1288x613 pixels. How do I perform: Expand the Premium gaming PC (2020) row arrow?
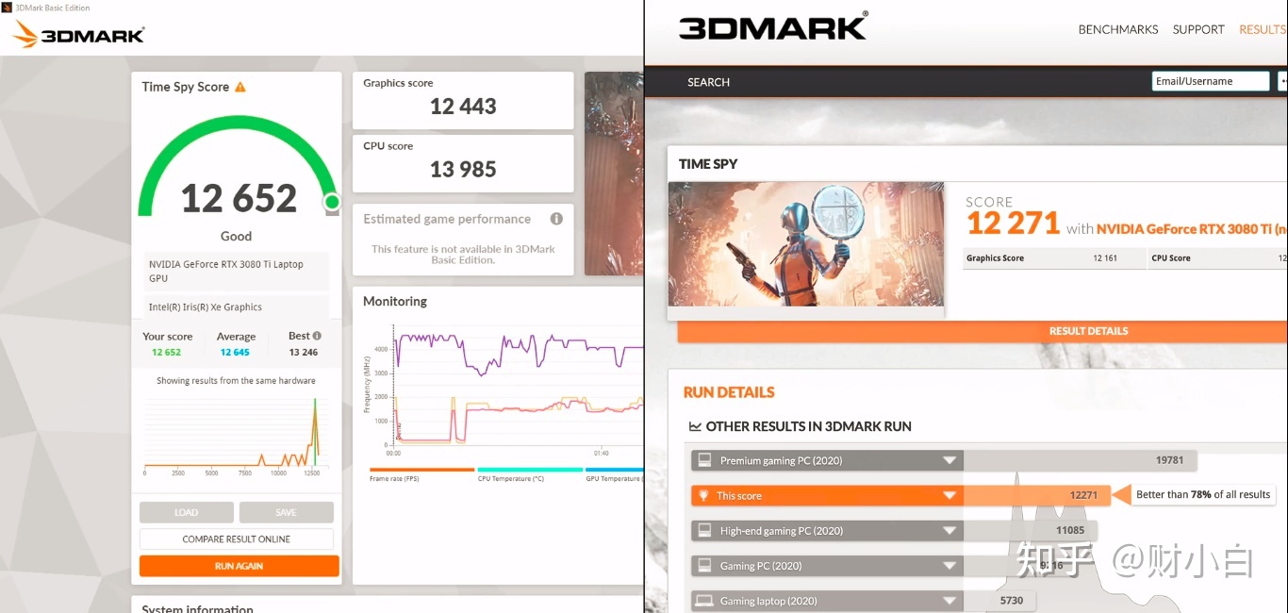click(949, 461)
